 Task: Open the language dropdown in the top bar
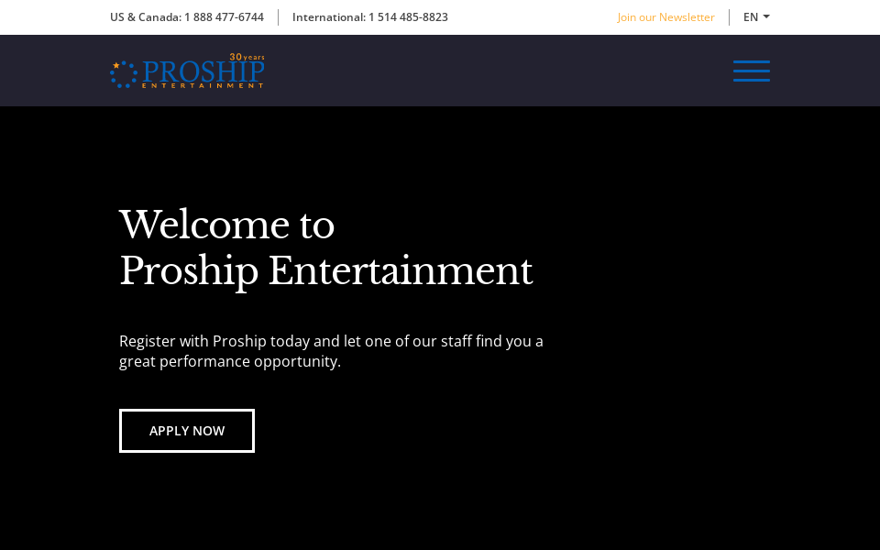click(755, 16)
